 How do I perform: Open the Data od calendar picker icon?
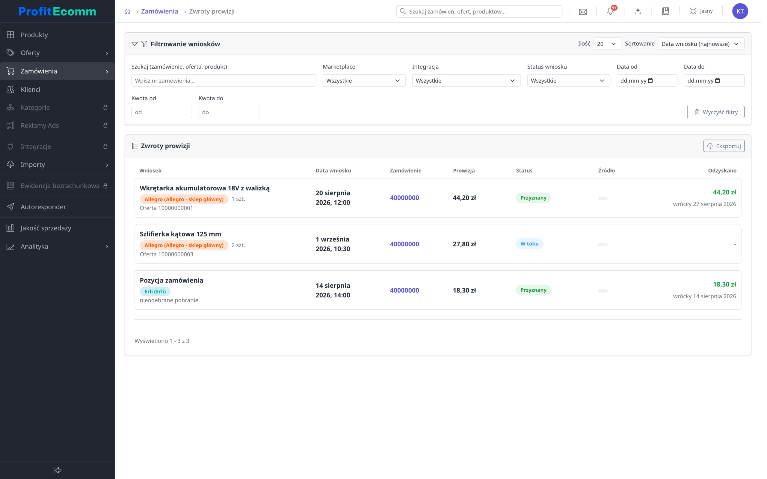(x=650, y=81)
